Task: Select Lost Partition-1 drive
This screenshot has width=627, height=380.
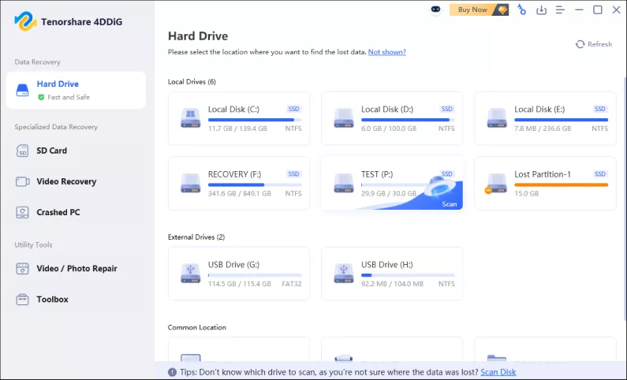Action: point(545,184)
